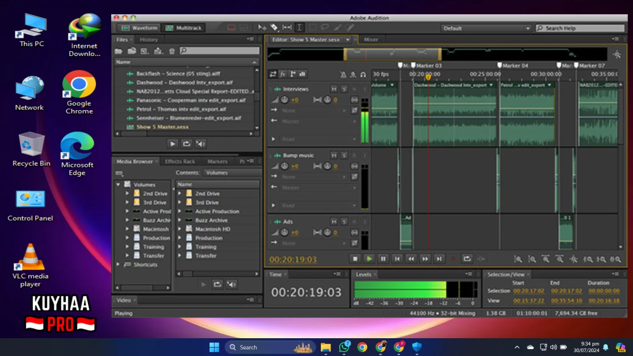Switch to the History tab
This screenshot has height=356, width=633.
149,40
